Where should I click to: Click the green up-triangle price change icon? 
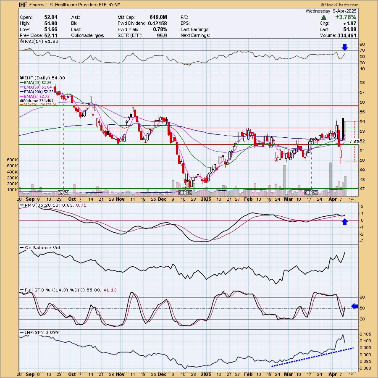(324, 17)
